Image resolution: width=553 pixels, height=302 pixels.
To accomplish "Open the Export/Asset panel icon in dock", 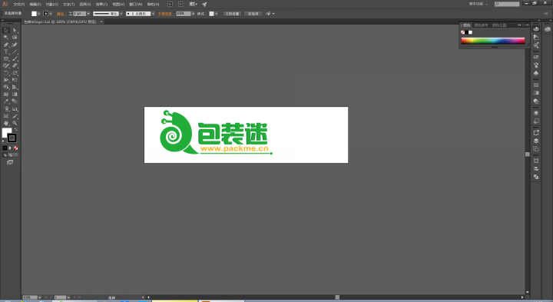I will coord(536,133).
